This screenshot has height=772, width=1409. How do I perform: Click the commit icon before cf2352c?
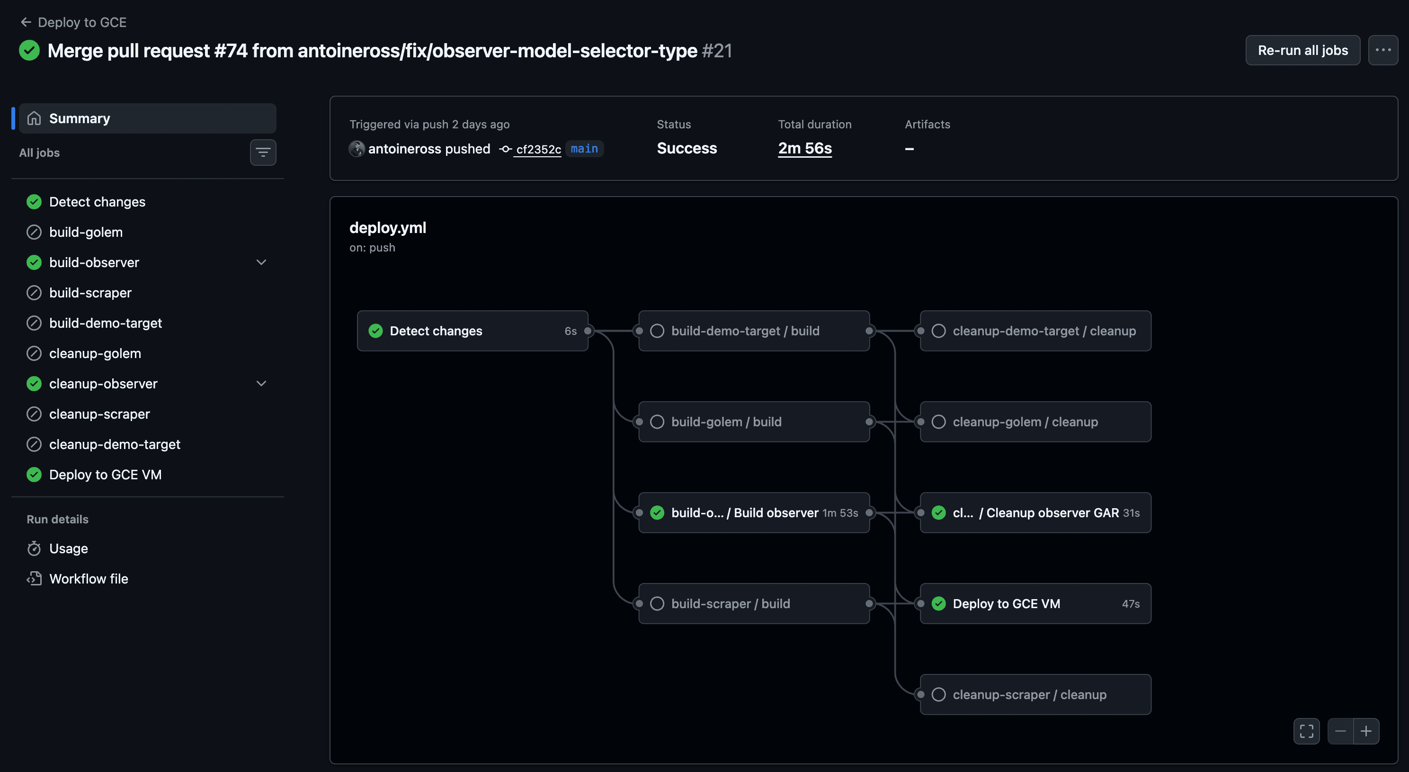coord(504,149)
